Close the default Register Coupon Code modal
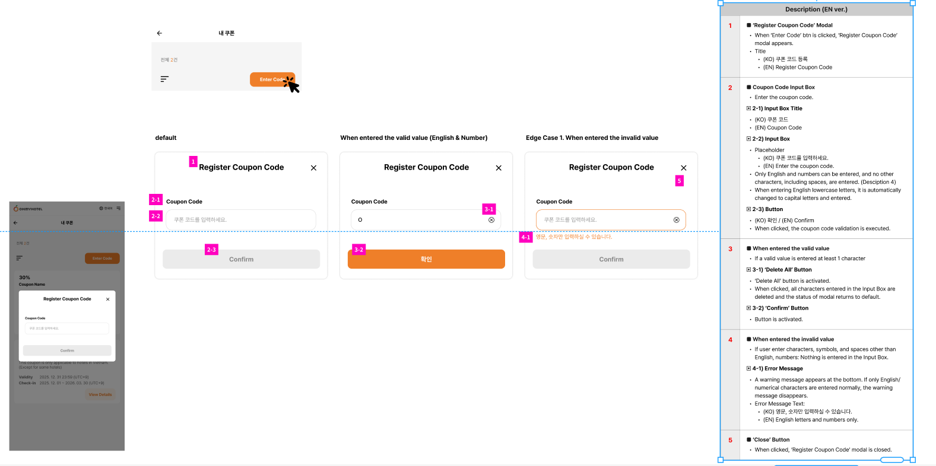 [x=313, y=168]
